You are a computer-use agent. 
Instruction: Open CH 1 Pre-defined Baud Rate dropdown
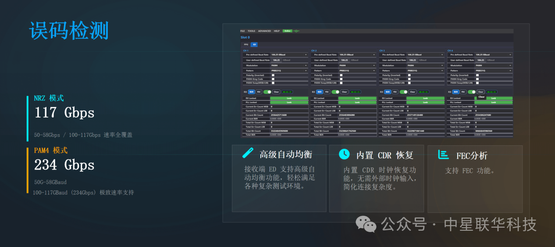[306, 55]
